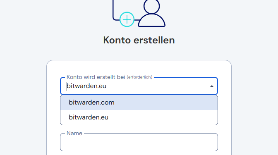Click the 'Name' field label
The width and height of the screenshot is (278, 155).
click(74, 133)
